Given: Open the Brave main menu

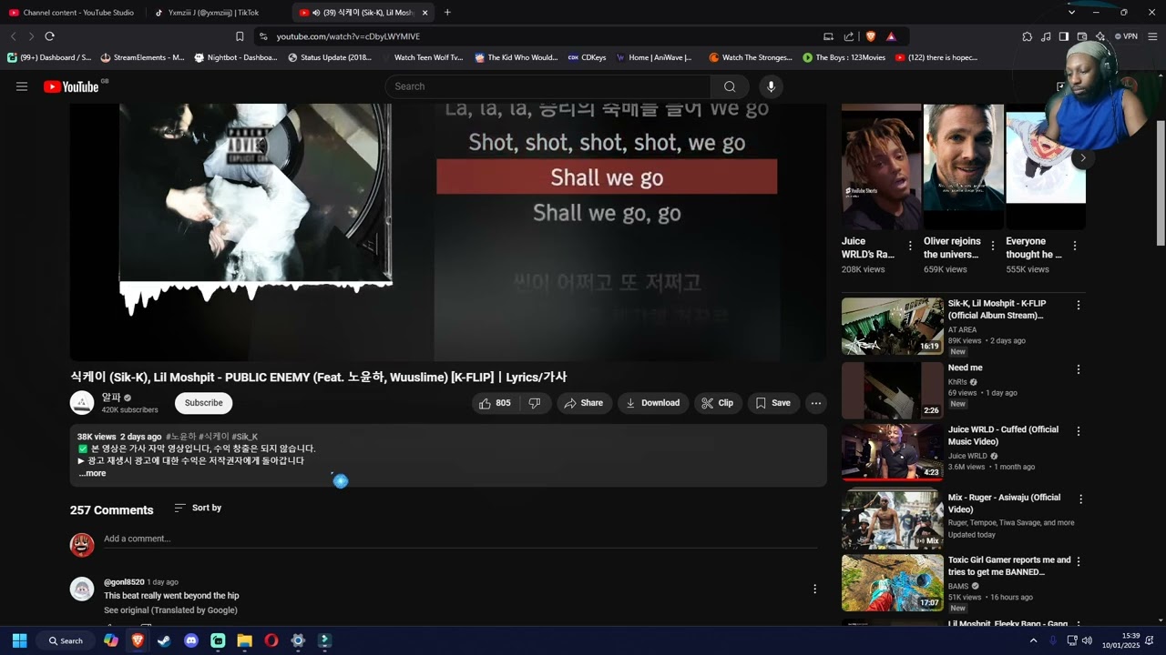Looking at the screenshot, I should (x=1152, y=36).
